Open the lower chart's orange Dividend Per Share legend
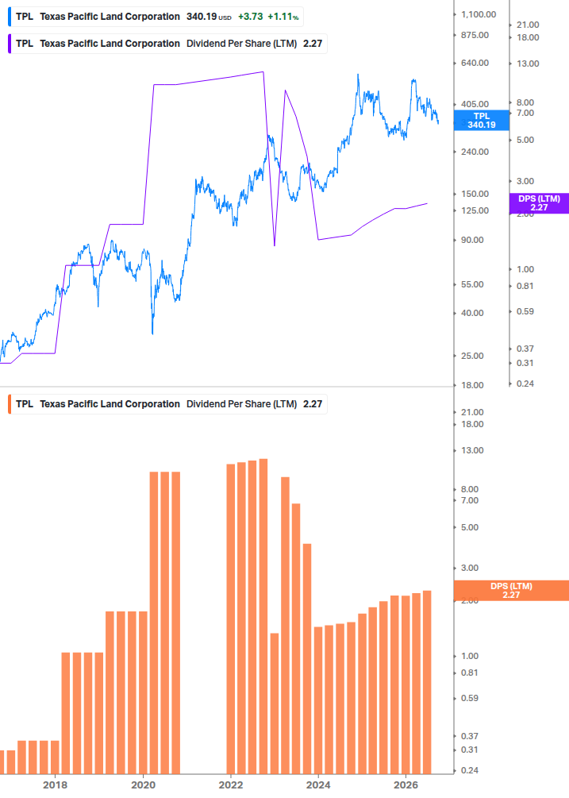Image resolution: width=569 pixels, height=798 pixels. click(x=167, y=404)
